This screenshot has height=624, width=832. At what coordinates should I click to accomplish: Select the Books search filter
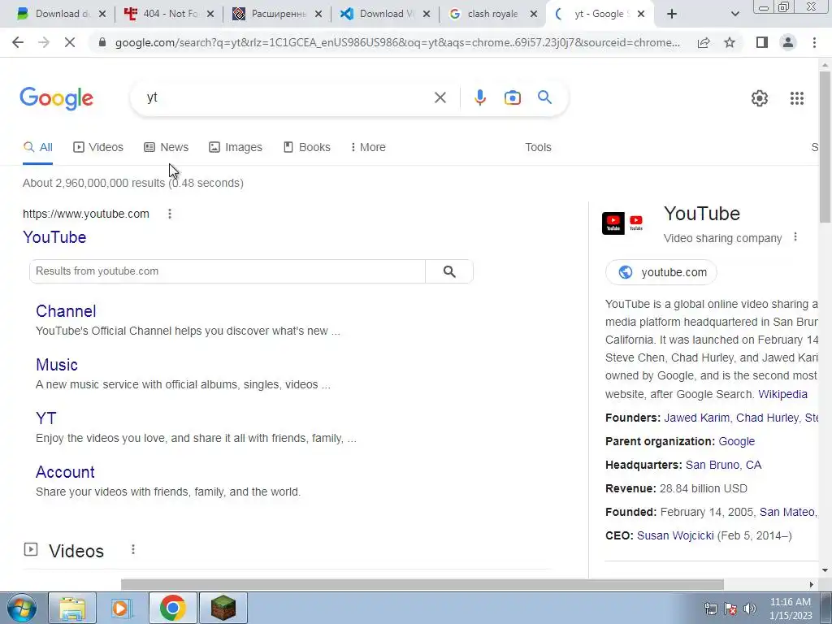[x=306, y=147]
